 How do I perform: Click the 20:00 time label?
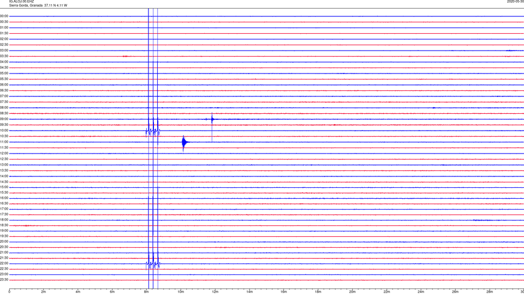4,242
